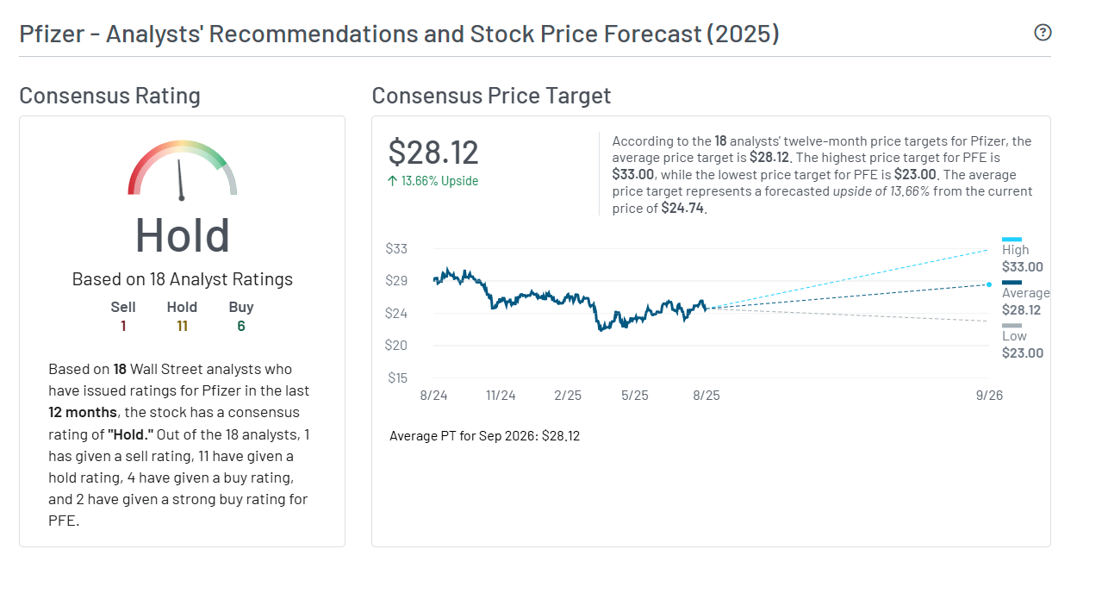Click the help question mark icon
Image resolution: width=1108 pixels, height=599 pixels.
point(1043,33)
